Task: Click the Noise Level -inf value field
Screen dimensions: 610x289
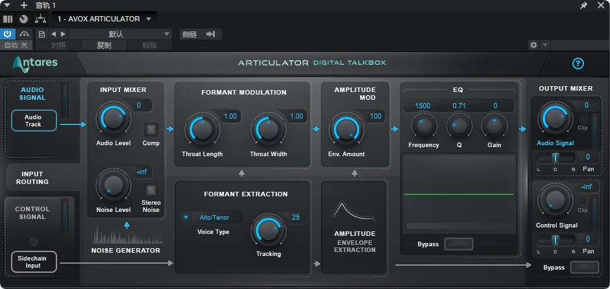Action: click(141, 172)
